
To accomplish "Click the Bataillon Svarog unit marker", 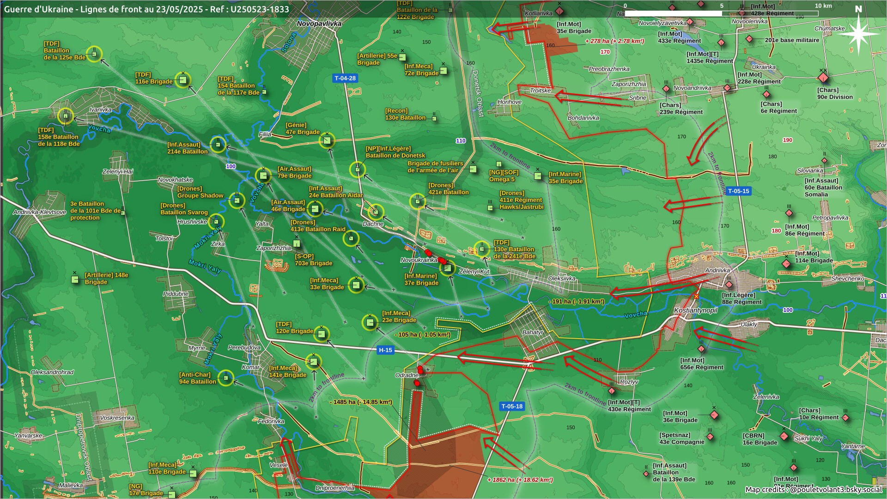I will click(x=216, y=221).
